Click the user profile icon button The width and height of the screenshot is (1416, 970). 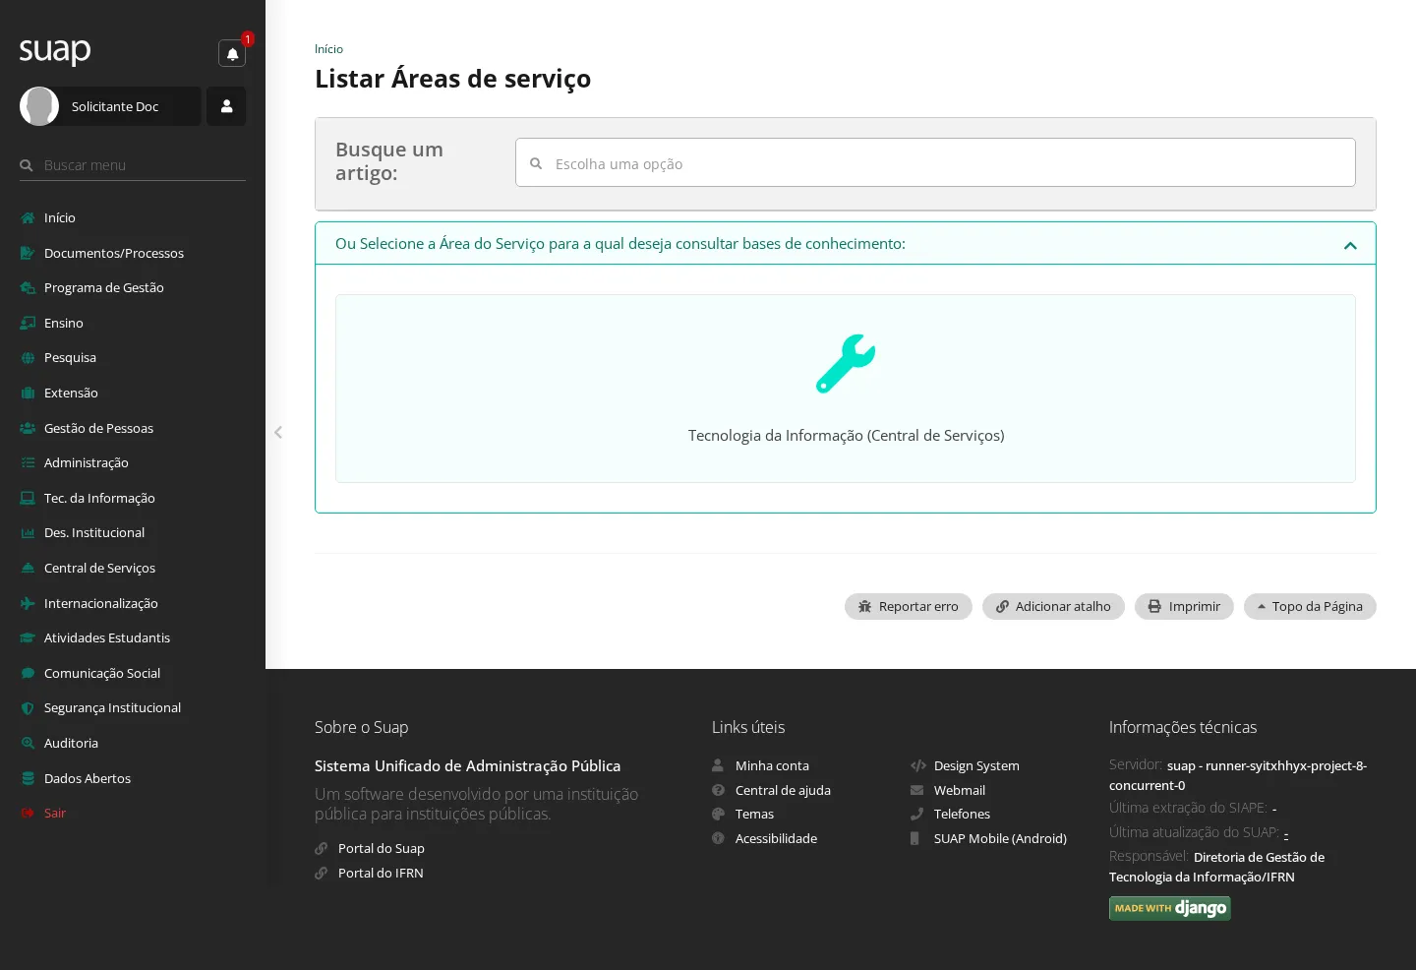(226, 106)
